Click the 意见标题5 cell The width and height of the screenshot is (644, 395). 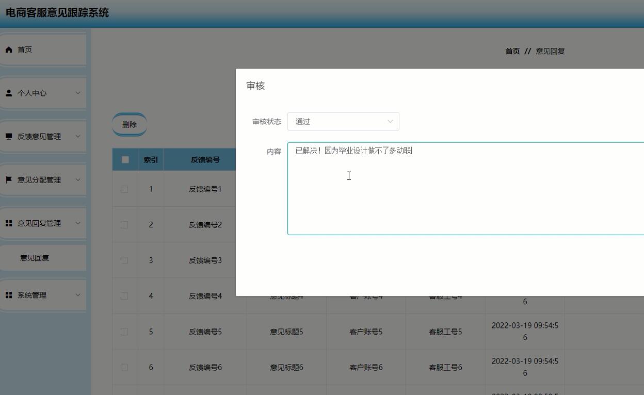coord(287,332)
